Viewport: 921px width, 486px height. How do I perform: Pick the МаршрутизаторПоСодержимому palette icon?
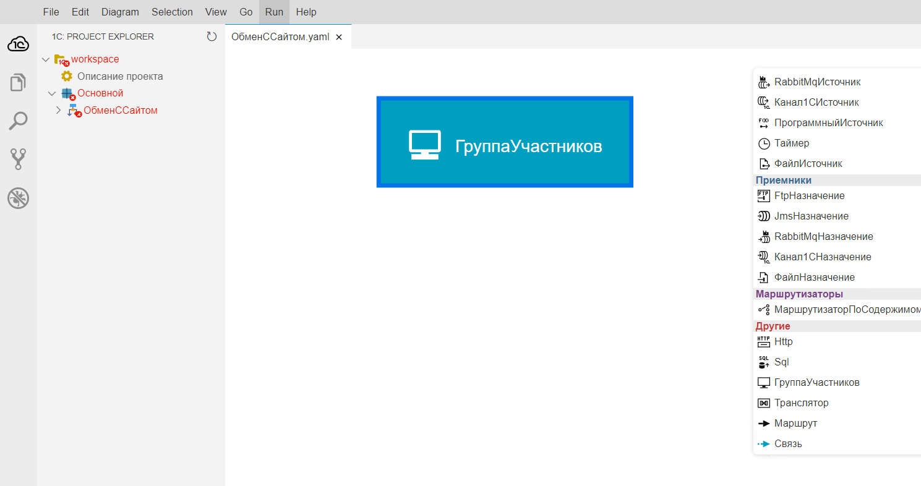764,309
